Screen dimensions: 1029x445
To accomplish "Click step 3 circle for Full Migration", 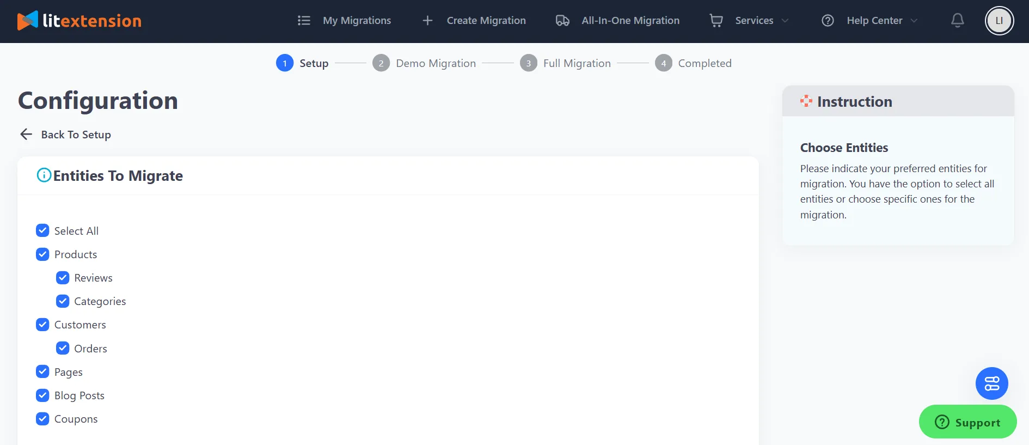I will [528, 63].
